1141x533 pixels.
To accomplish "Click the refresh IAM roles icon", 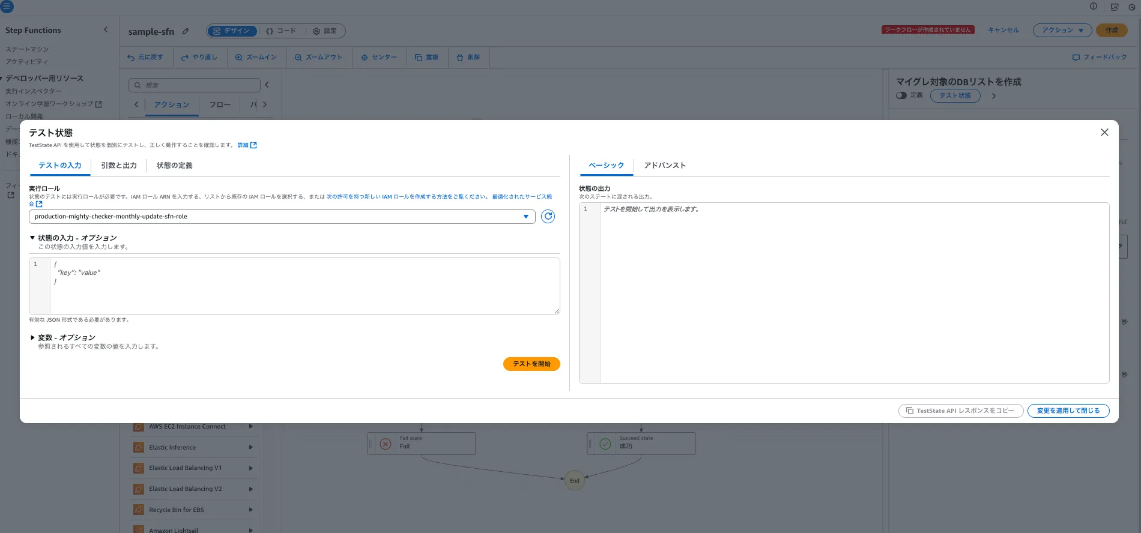I will 548,217.
